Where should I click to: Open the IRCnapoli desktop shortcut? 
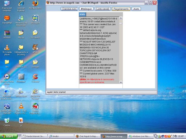(x=35, y=20)
